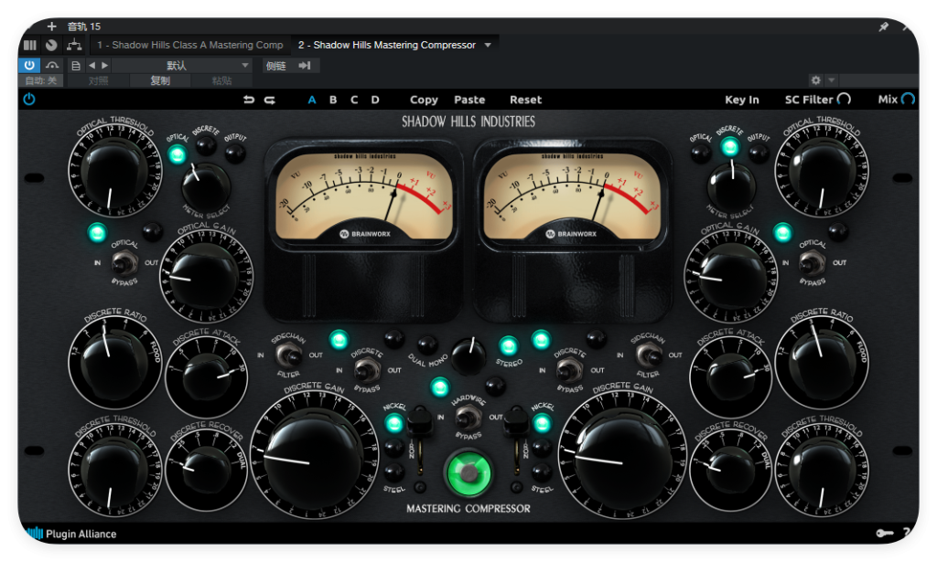Click the left Discrete Ratio knob

114,363
